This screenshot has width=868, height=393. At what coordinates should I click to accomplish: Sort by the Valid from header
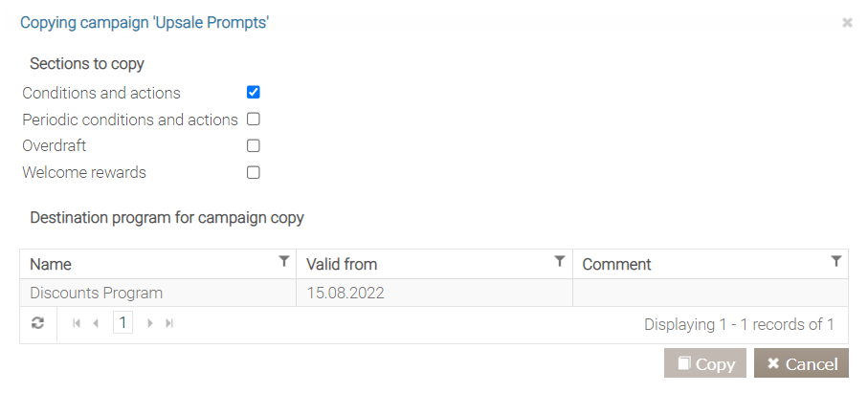343,264
